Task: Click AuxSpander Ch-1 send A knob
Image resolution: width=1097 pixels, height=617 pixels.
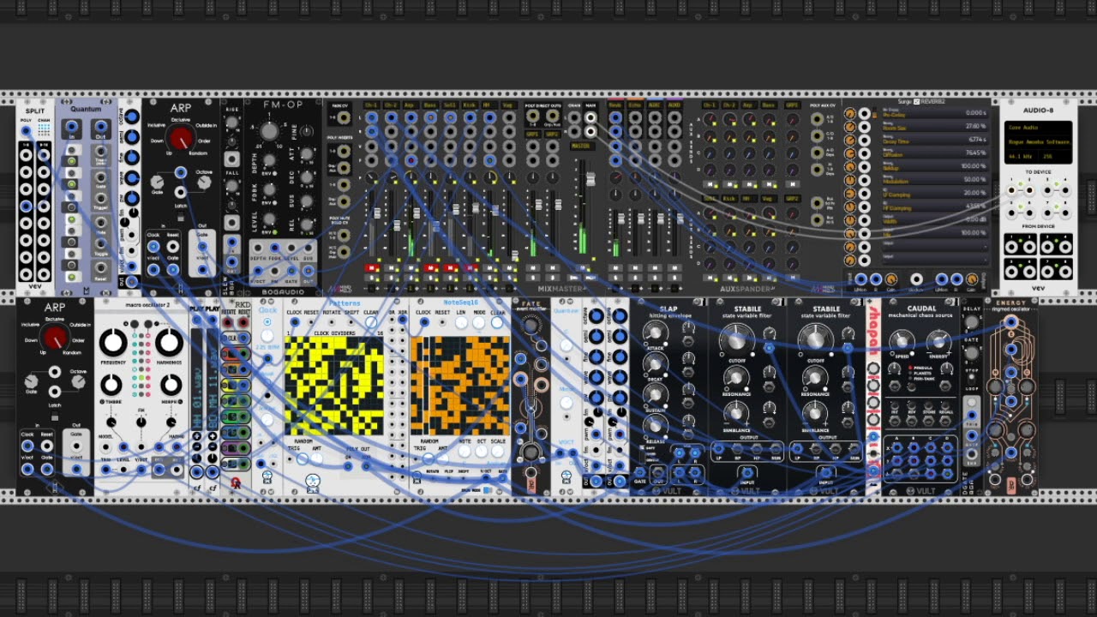Action: [x=710, y=119]
